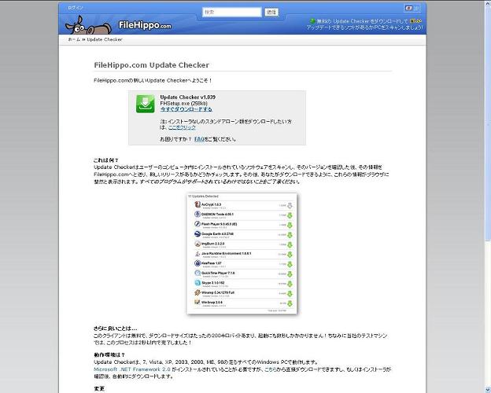Image resolution: width=491 pixels, height=393 pixels.
Task: Click the '動作環境は？' section heading
Action: [x=109, y=354]
